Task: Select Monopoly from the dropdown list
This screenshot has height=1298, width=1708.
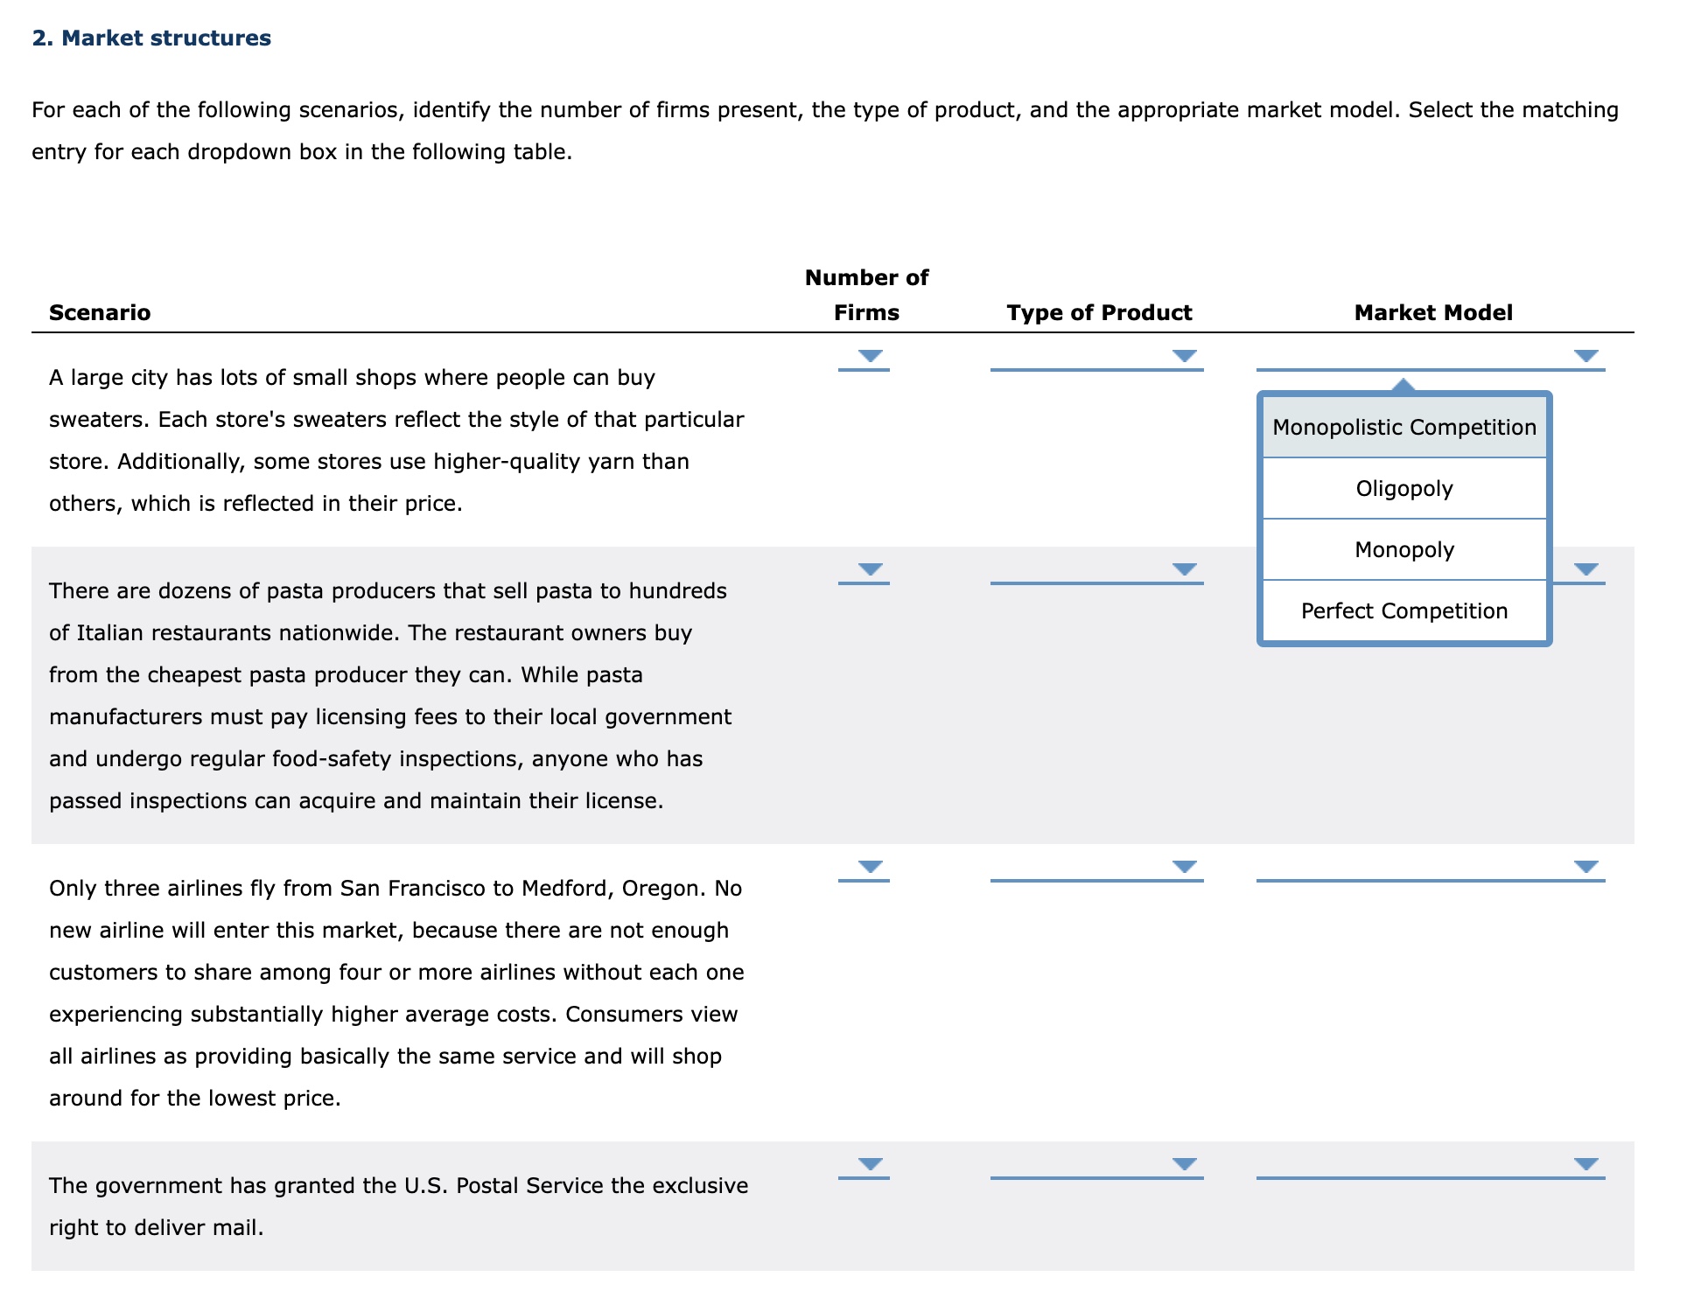Action: coord(1403,550)
